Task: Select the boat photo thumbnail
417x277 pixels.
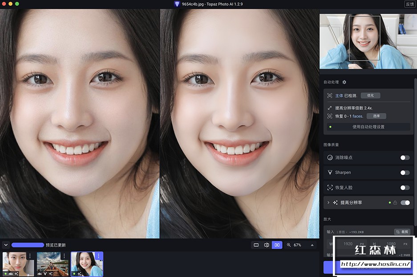Action: (x=53, y=264)
